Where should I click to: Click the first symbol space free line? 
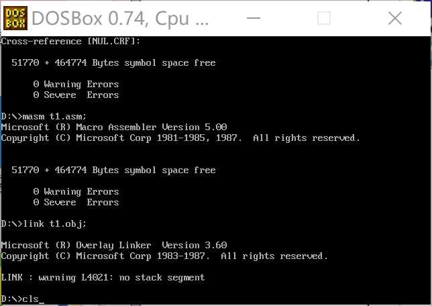pyautogui.click(x=113, y=63)
